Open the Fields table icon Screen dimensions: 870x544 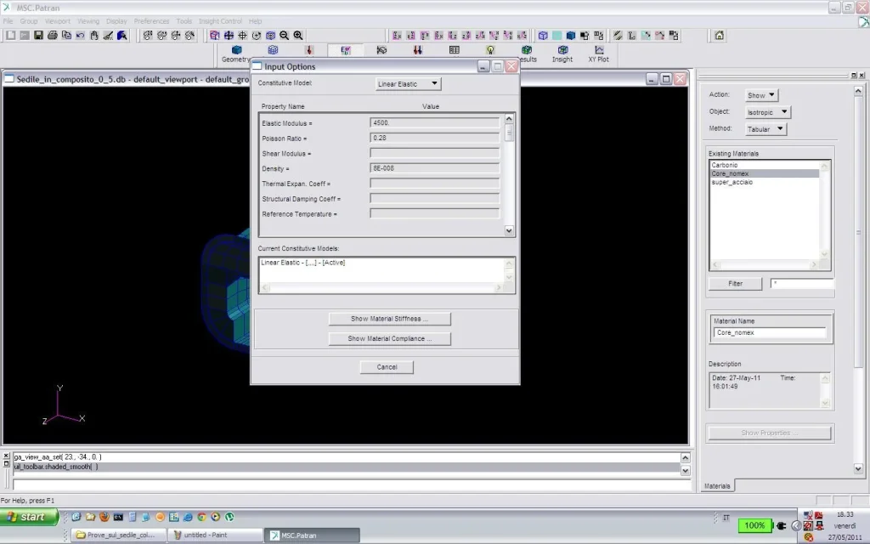(x=454, y=51)
